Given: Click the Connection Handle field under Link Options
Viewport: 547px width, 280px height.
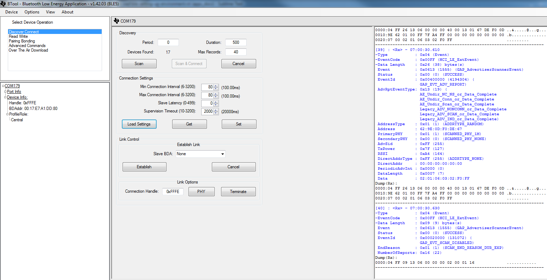Looking at the screenshot, I should pyautogui.click(x=173, y=191).
